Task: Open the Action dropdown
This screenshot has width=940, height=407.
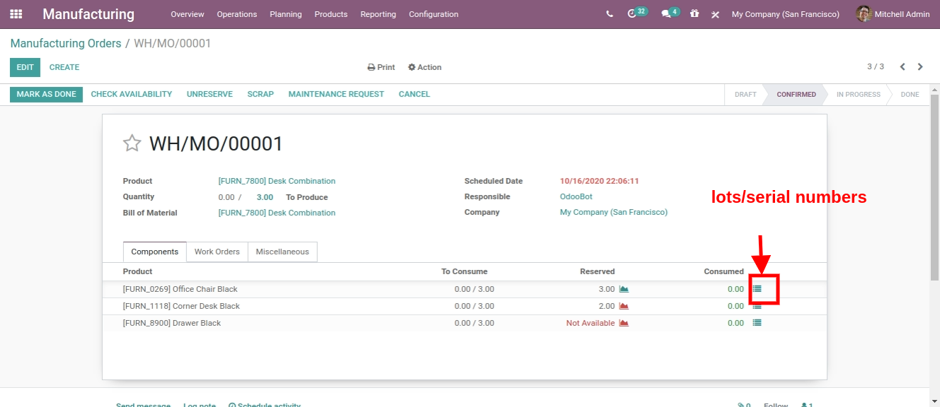Action: coord(425,67)
